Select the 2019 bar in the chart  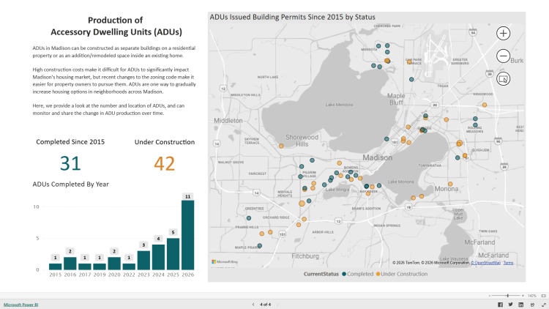point(100,267)
